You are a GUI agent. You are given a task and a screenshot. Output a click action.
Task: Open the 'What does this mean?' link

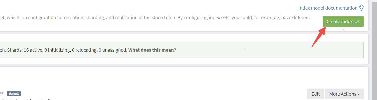tap(152, 50)
